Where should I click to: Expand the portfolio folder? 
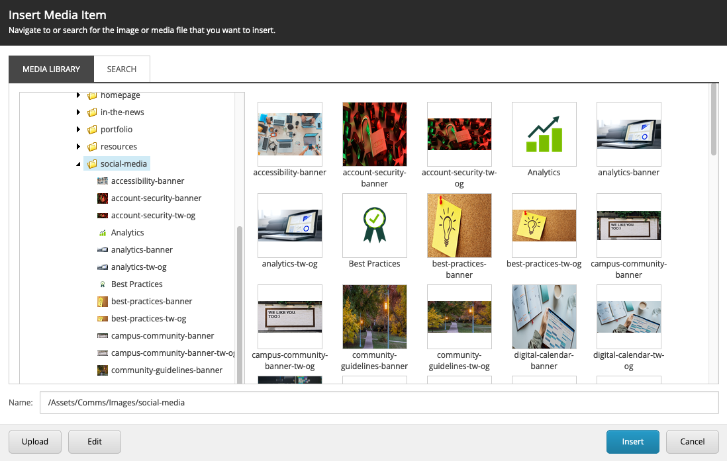coord(79,129)
